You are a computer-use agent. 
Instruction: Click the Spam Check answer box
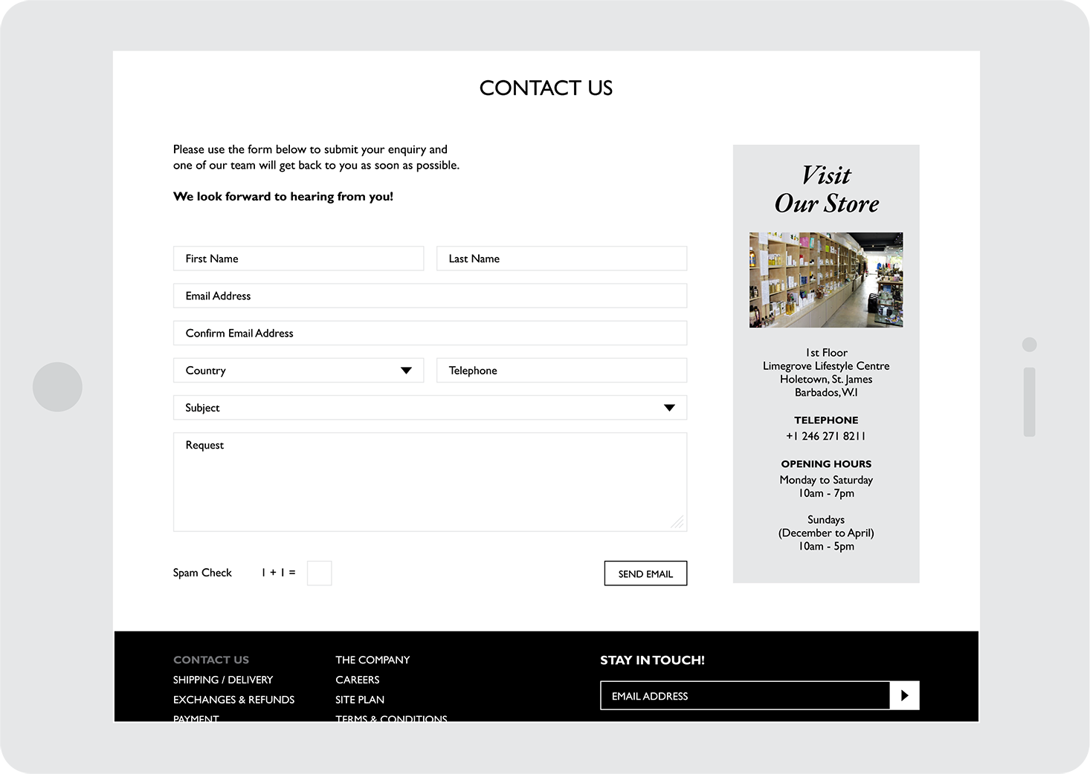click(x=319, y=573)
